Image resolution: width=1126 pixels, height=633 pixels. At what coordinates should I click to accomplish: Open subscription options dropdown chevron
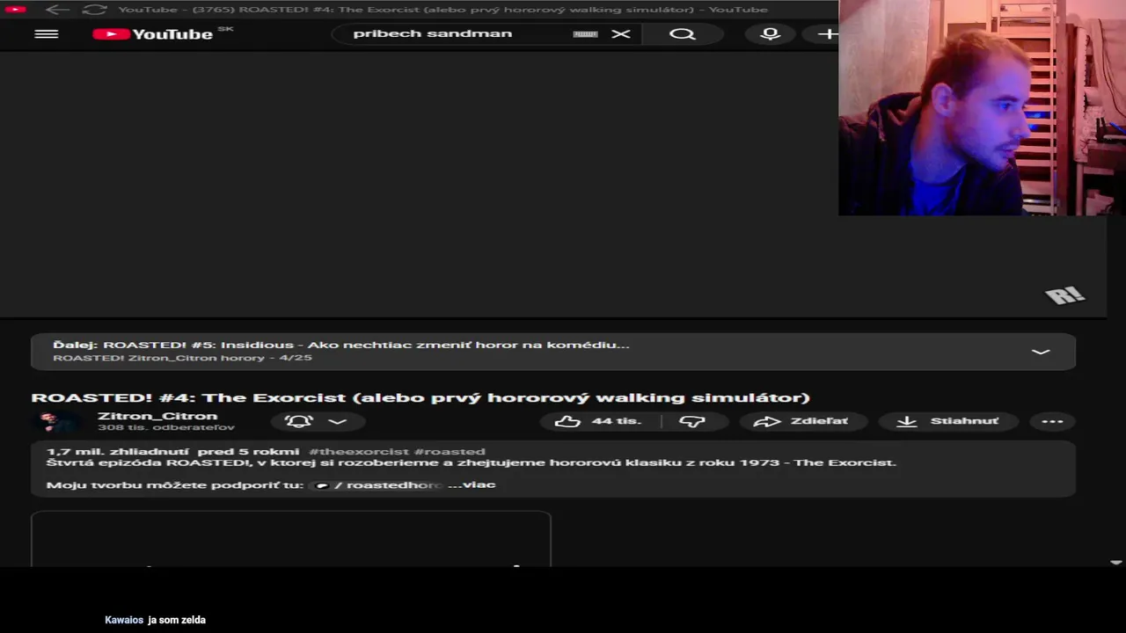click(337, 421)
